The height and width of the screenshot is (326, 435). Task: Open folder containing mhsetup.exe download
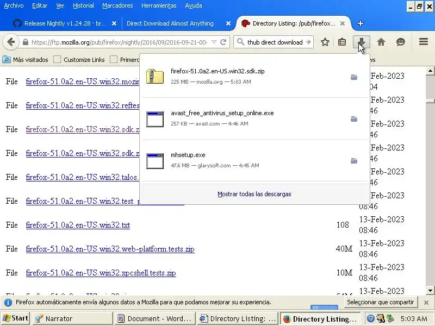coord(354,161)
